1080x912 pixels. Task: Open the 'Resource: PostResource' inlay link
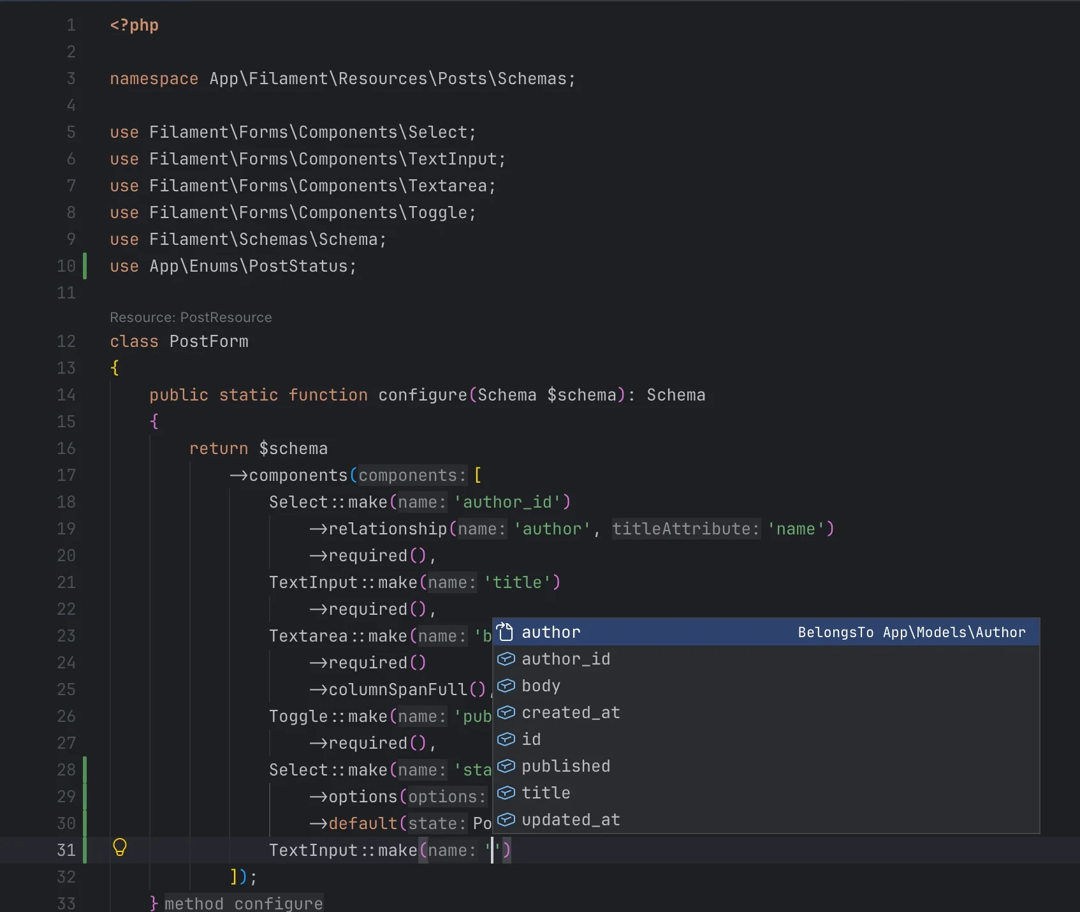coord(191,317)
